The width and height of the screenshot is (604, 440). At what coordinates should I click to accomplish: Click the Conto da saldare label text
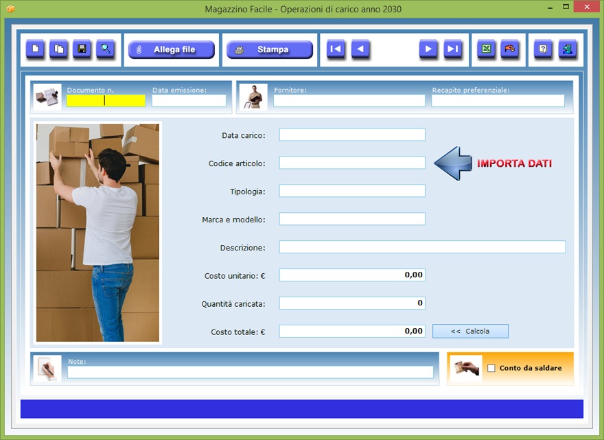point(531,369)
